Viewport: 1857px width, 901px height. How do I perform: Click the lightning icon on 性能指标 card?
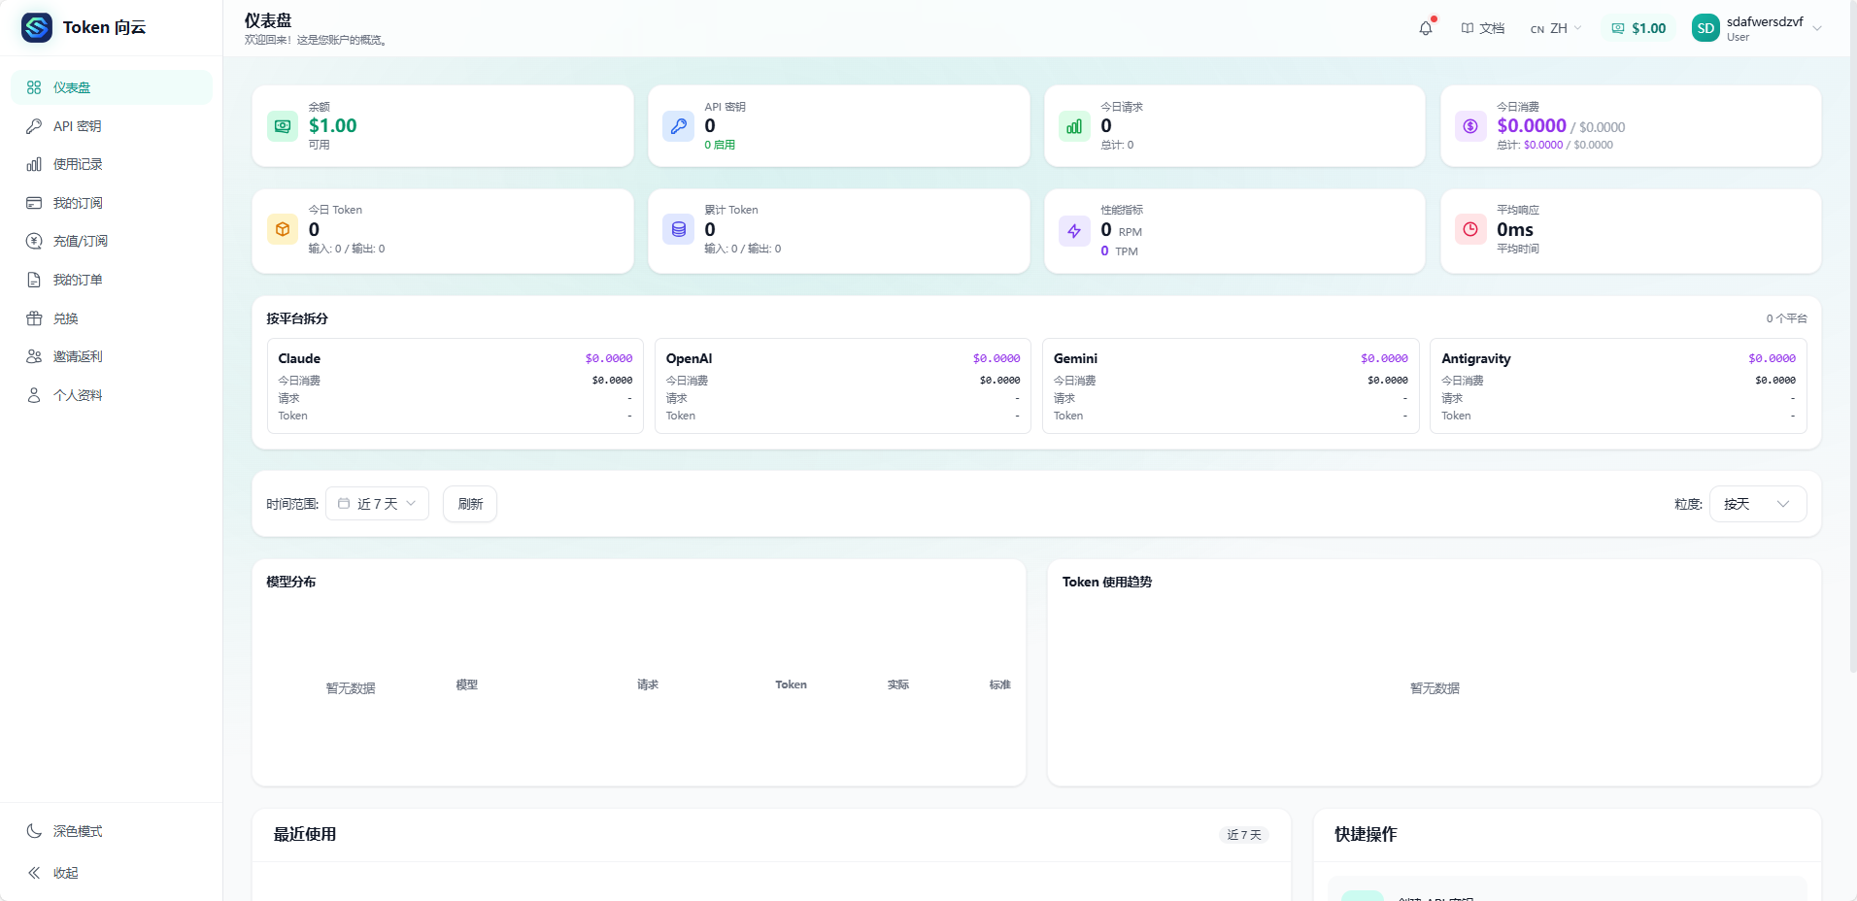[1074, 231]
